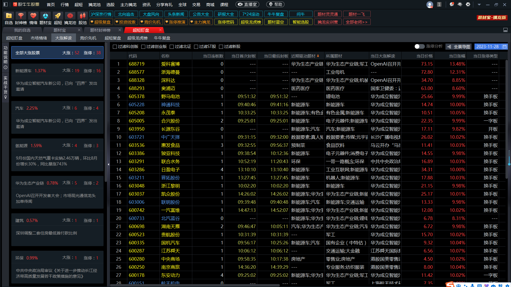Expand the 超级复盘 dropdown

pyautogui.click(x=101, y=22)
